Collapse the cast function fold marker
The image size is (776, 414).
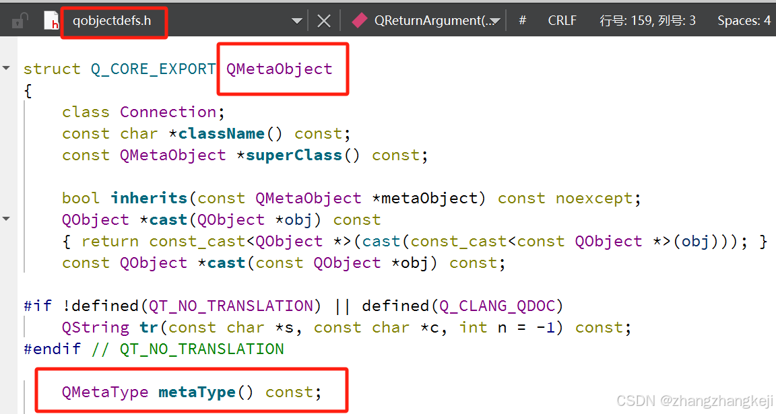point(7,218)
